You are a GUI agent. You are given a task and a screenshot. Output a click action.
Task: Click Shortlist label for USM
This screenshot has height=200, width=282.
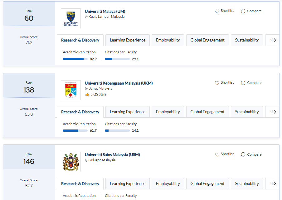tap(227, 154)
